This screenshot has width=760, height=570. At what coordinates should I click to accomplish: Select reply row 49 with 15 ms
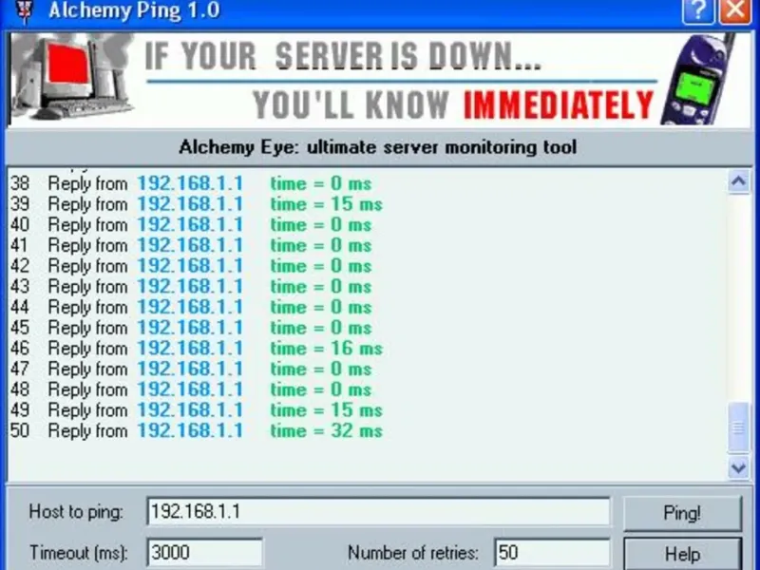[197, 410]
